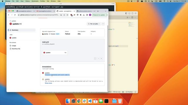This screenshot has width=188, height=105.
Task: Click Go Live in VS Code status bar
Action: click(x=117, y=92)
